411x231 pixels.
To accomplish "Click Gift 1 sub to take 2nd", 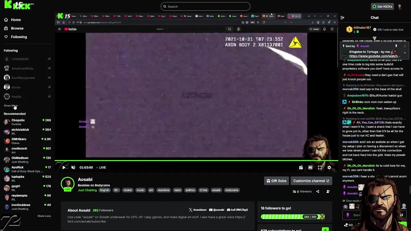I will coord(388,30).
